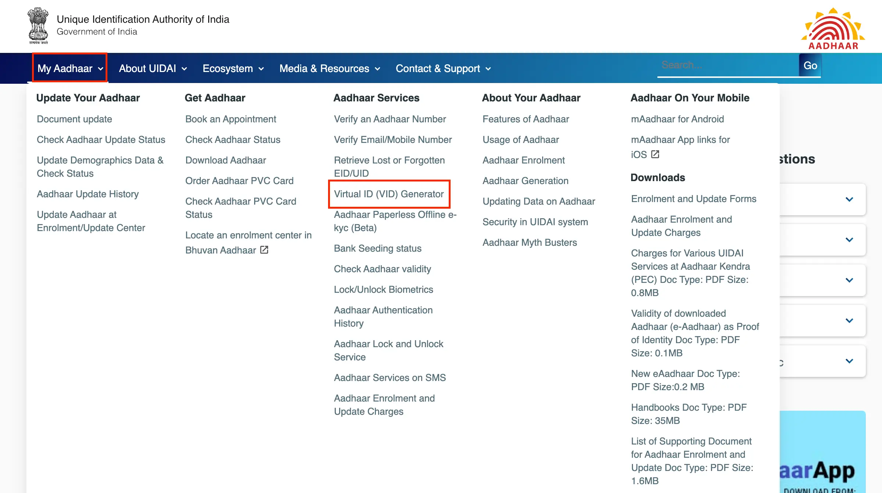Viewport: 882px width, 493px height.
Task: Click the external link icon beside iOS app link
Action: tap(655, 154)
